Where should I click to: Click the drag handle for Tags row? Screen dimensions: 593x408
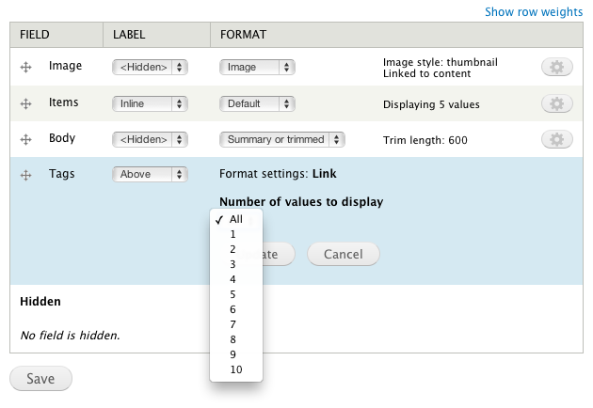(25, 175)
